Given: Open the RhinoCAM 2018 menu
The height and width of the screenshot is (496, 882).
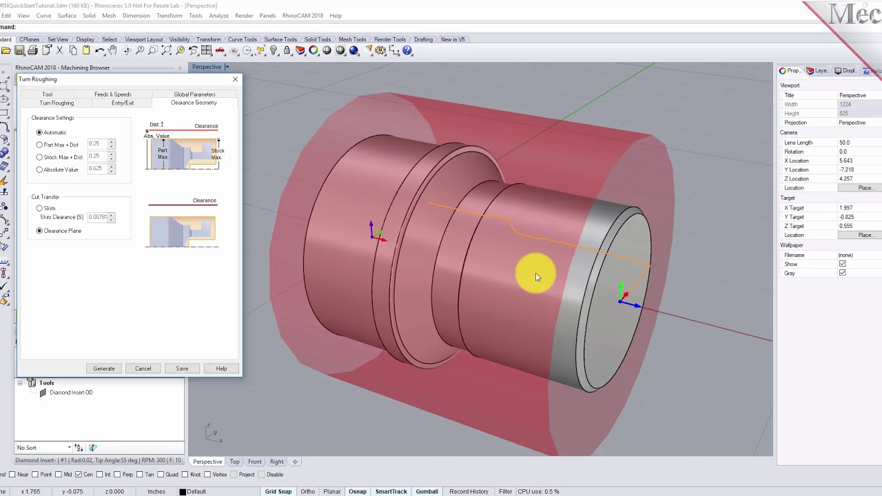Looking at the screenshot, I should (302, 15).
